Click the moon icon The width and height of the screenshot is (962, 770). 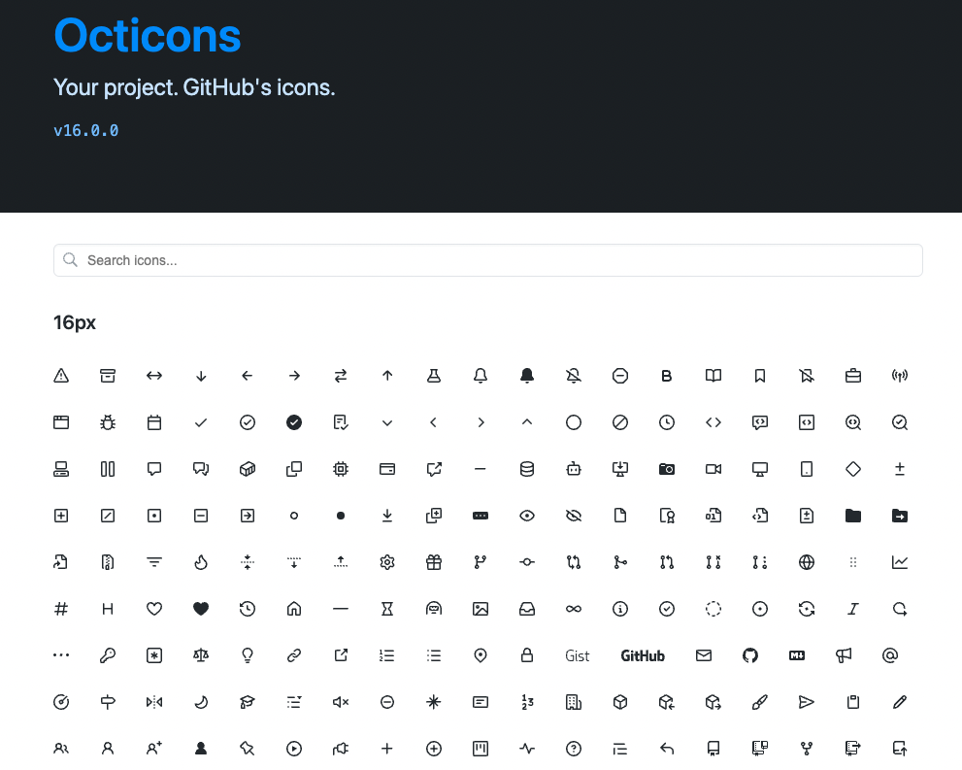pyautogui.click(x=201, y=702)
